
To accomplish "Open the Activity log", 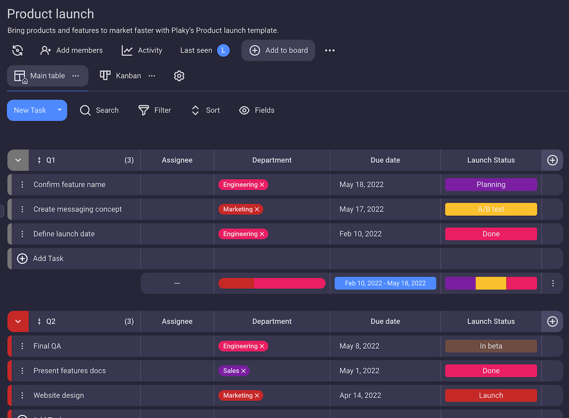I will point(142,51).
